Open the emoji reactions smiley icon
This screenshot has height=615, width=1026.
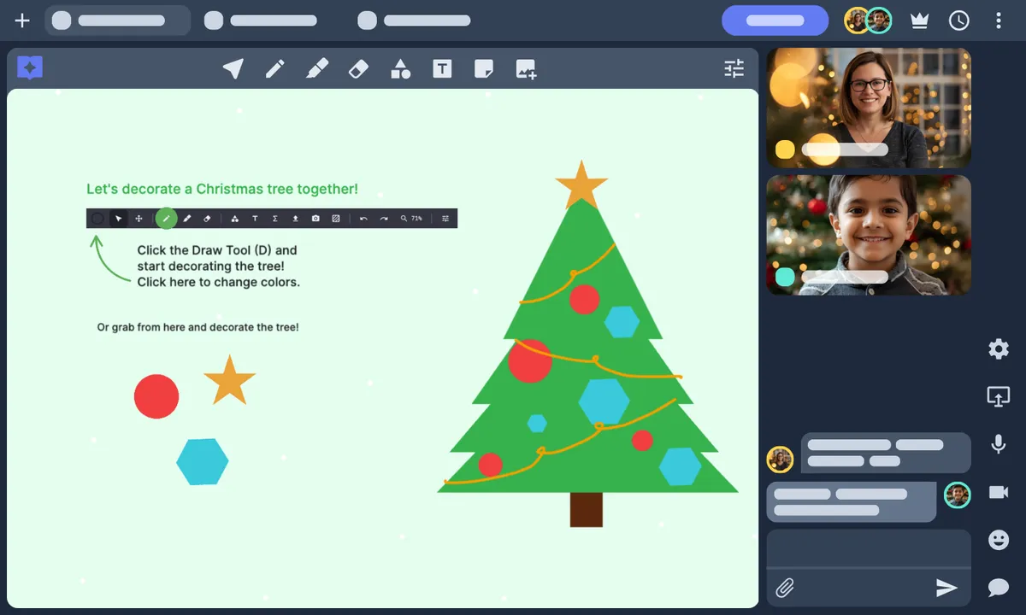click(998, 540)
